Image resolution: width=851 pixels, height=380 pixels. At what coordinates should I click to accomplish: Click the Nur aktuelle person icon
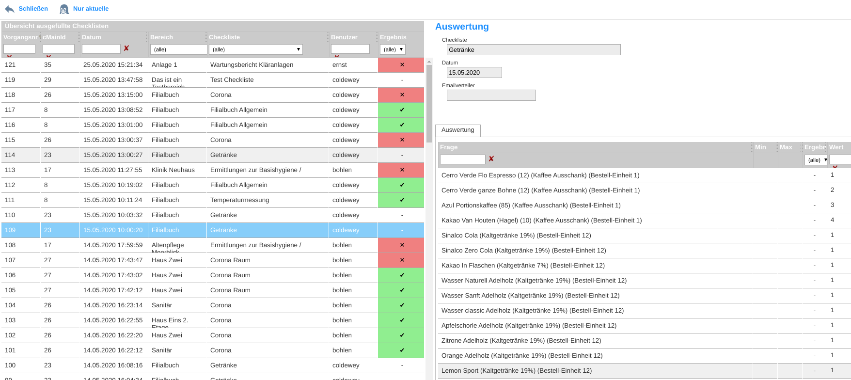(x=64, y=9)
